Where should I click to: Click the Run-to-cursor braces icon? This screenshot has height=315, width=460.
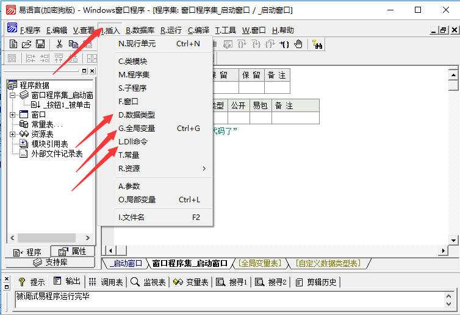pyautogui.click(x=284, y=44)
